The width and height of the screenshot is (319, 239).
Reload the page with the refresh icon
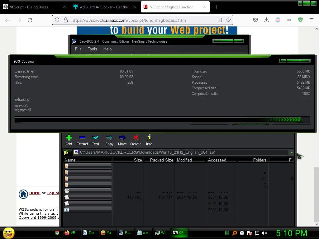click(x=30, y=20)
